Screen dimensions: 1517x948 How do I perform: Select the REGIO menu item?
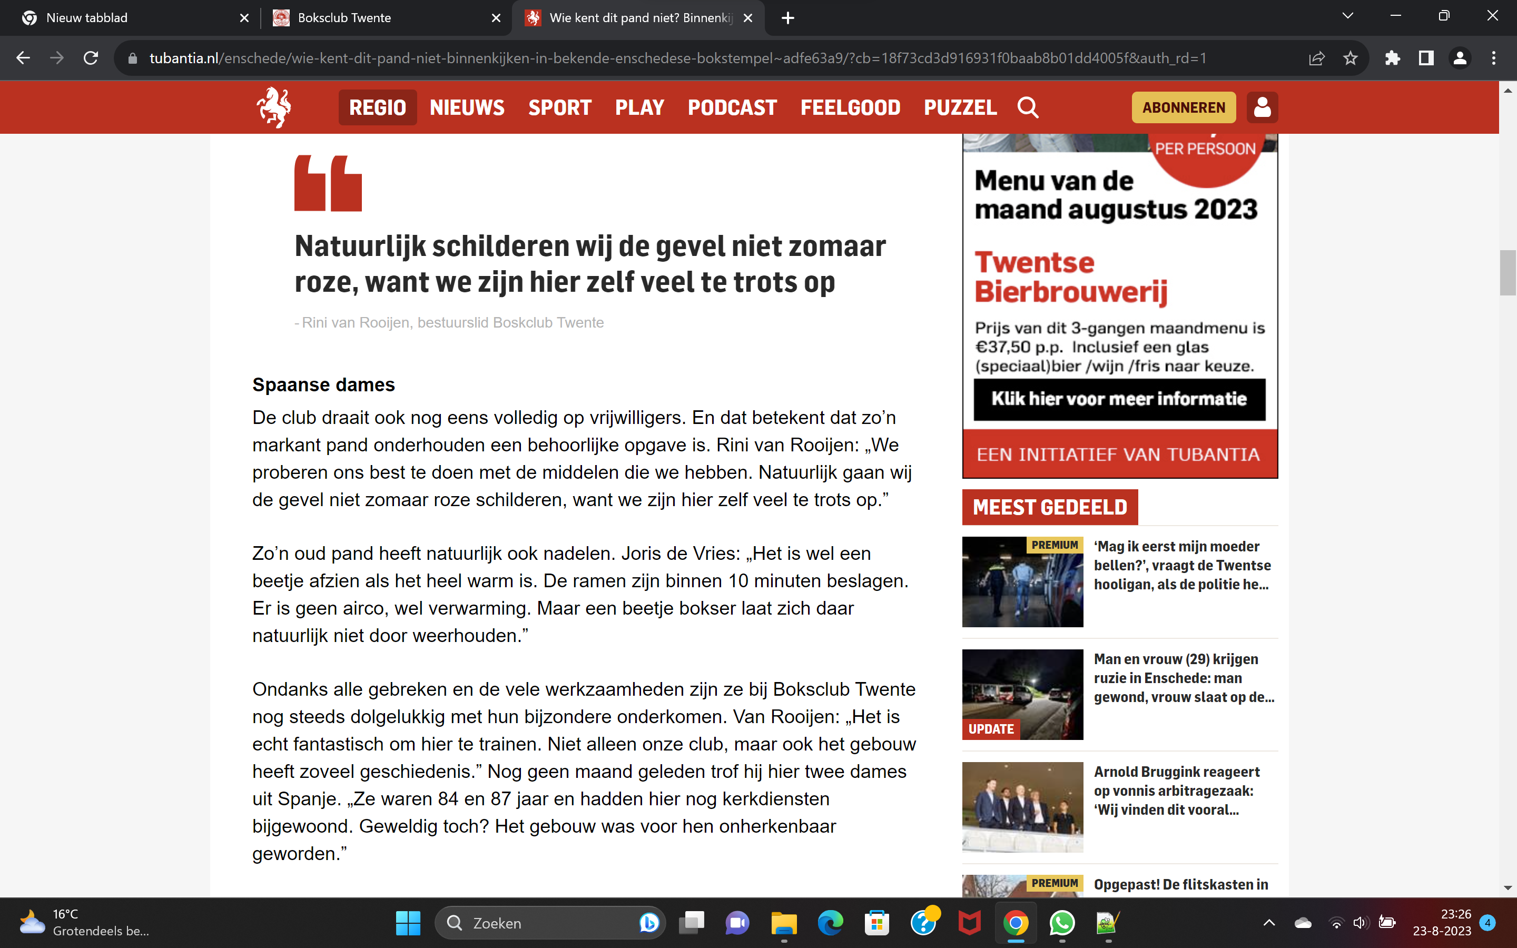coord(377,107)
